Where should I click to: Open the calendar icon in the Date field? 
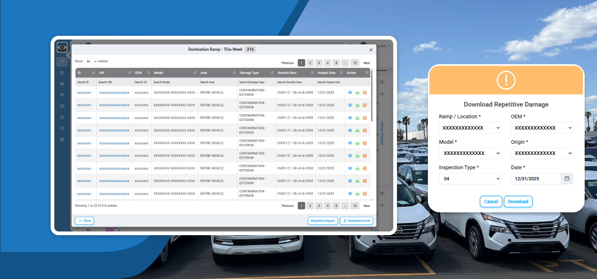tap(567, 178)
